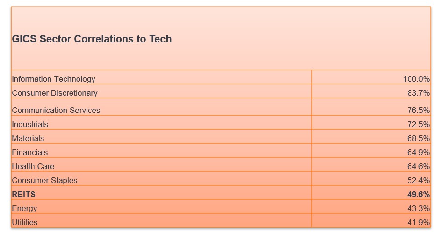The height and width of the screenshot is (239, 440).
Task: Select the Communication Services row label
Action: [56, 110]
